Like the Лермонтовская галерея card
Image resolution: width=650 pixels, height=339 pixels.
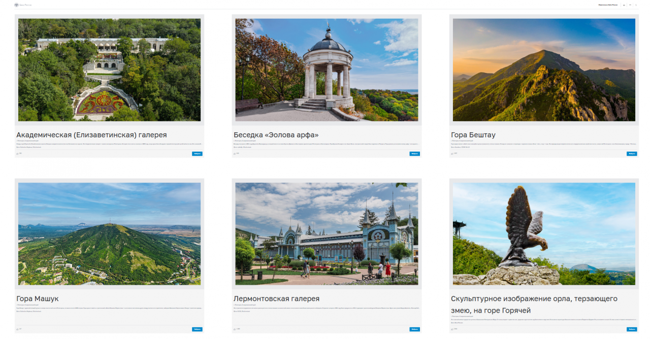pyautogui.click(x=235, y=329)
